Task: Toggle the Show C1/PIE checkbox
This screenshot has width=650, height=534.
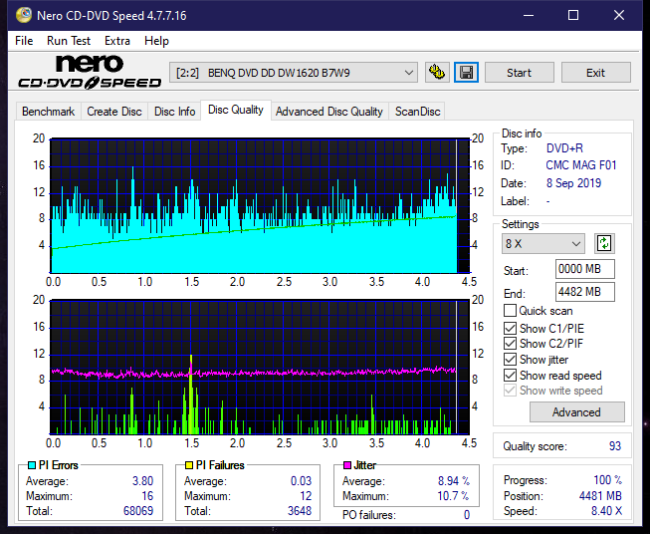Action: pyautogui.click(x=510, y=328)
